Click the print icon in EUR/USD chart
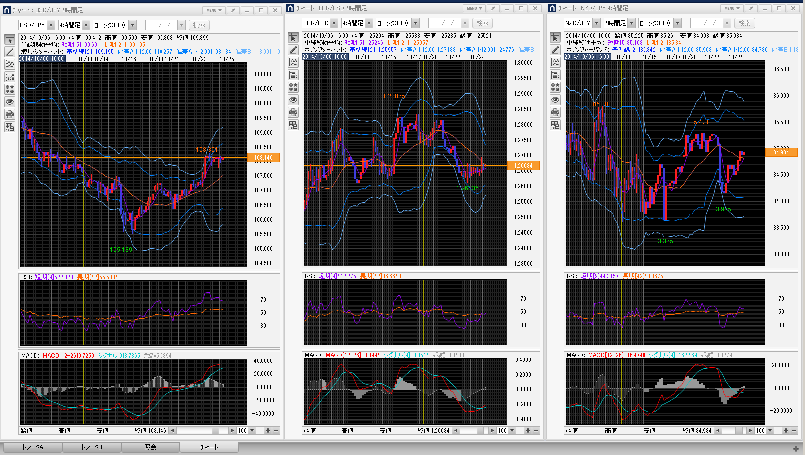Viewport: 805px width, 455px height. [x=293, y=112]
